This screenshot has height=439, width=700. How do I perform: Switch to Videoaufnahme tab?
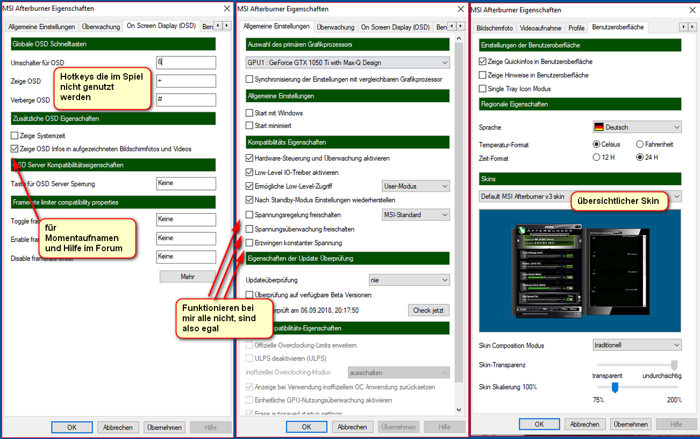(541, 28)
